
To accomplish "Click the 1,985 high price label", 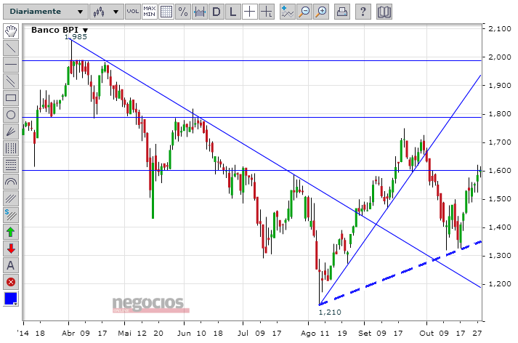I will 76,36.
